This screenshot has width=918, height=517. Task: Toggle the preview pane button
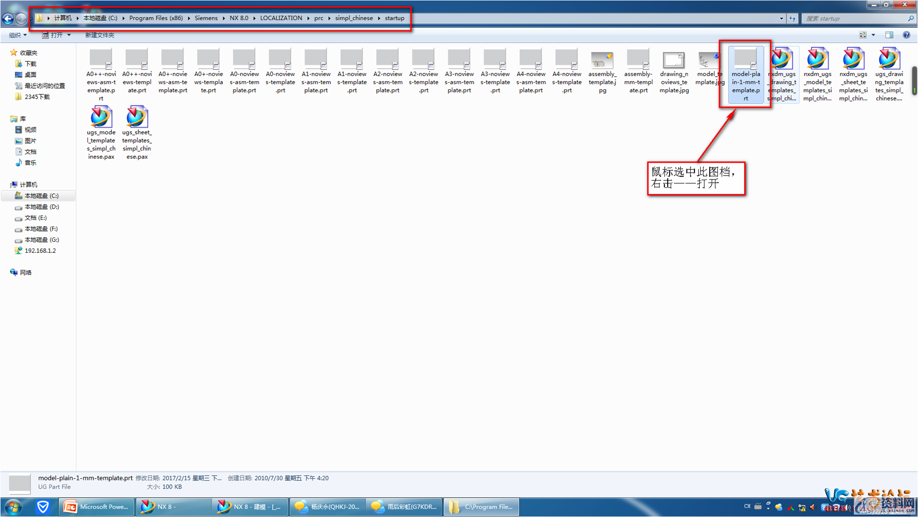(x=889, y=35)
